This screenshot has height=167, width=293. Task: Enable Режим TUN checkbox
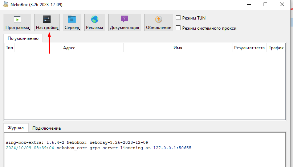pos(178,18)
